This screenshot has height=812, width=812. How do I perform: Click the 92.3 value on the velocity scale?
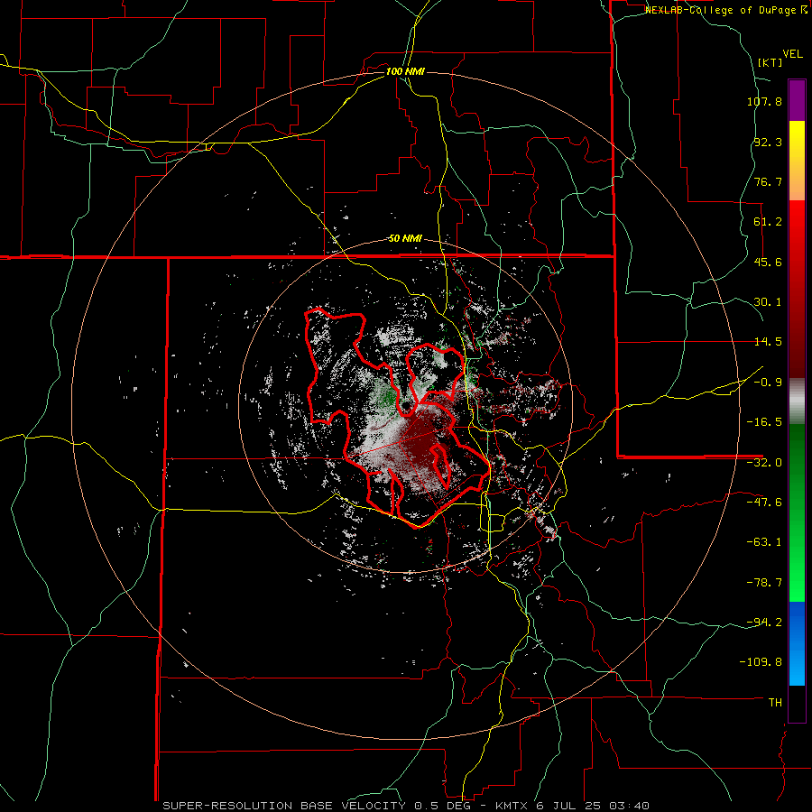768,142
